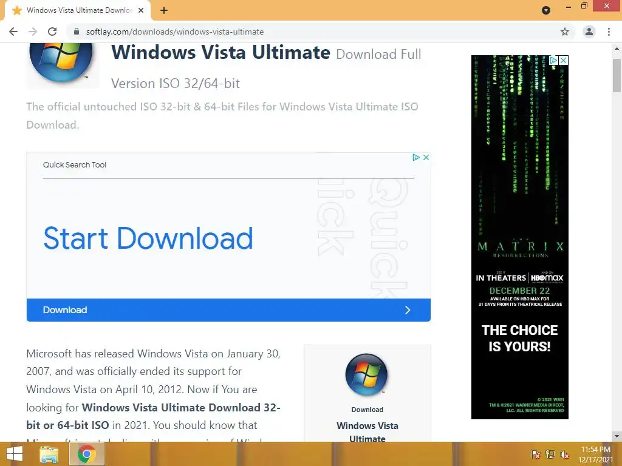The height and width of the screenshot is (466, 622).
Task: Click the arrow chevron on Download bar
Action: (x=408, y=310)
